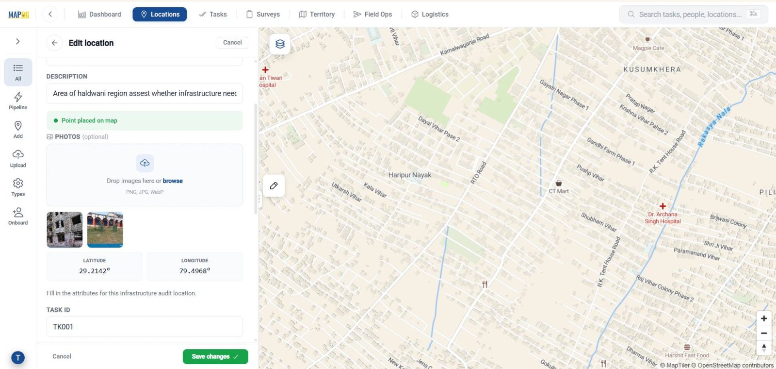This screenshot has width=776, height=369.
Task: Open the map layers button
Action: coord(280,44)
